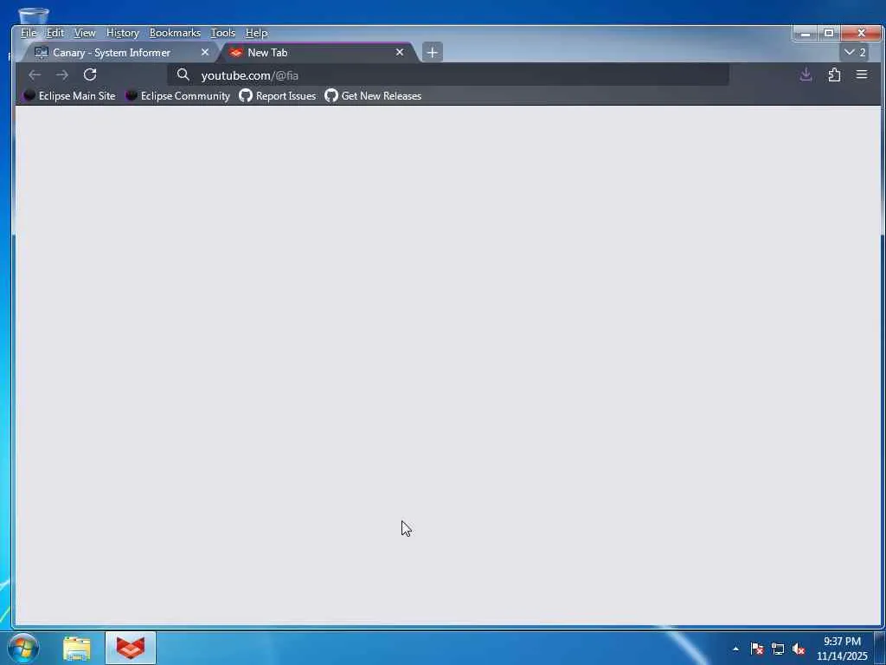
Task: Open the muted volume tray icon
Action: tap(799, 649)
